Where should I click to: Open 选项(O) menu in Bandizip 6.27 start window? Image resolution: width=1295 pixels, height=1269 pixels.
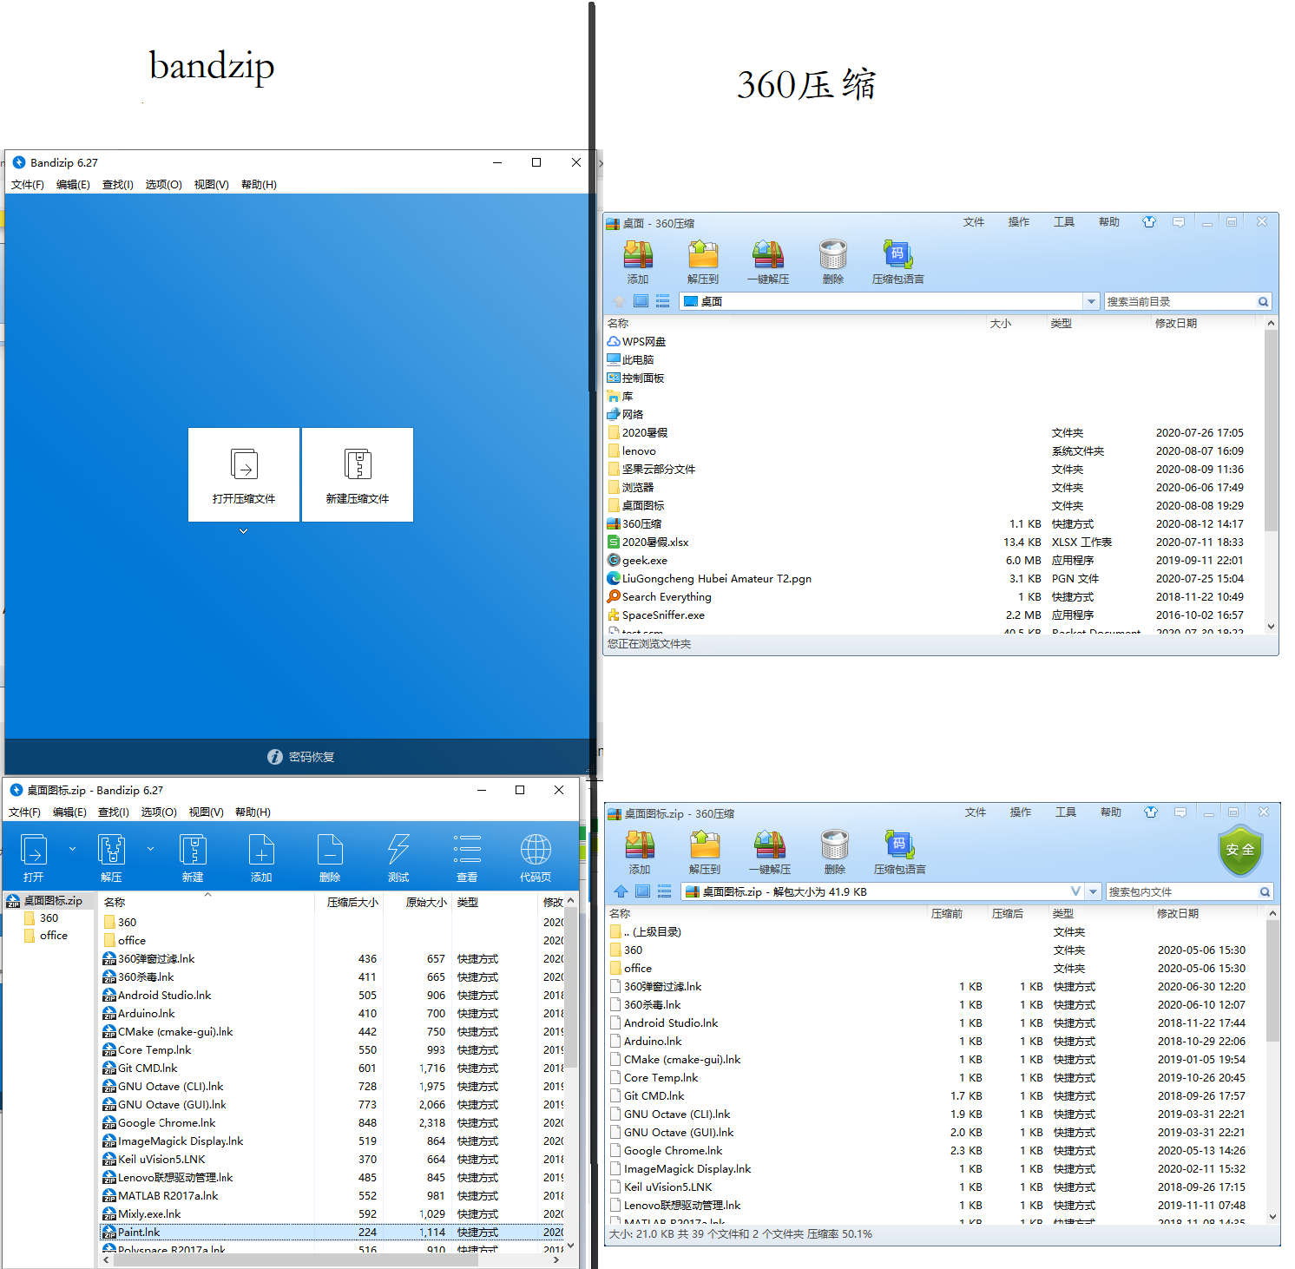click(x=163, y=184)
